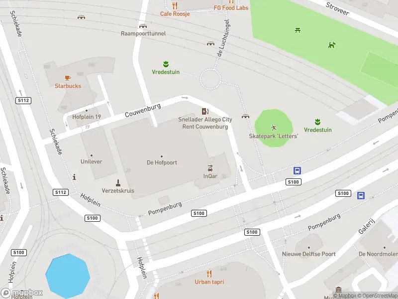398x299 pixels.
Task: Click the Skatepark 'Letters' runner icon
Action: click(273, 128)
